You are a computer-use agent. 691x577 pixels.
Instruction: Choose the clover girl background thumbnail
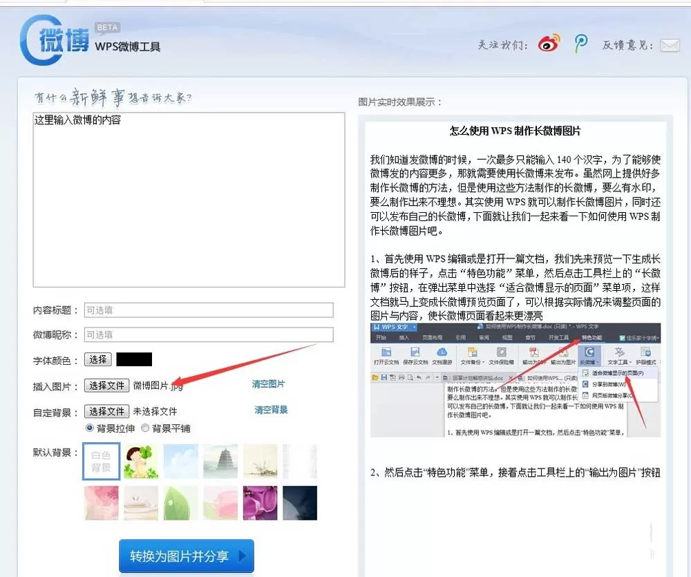tap(141, 462)
